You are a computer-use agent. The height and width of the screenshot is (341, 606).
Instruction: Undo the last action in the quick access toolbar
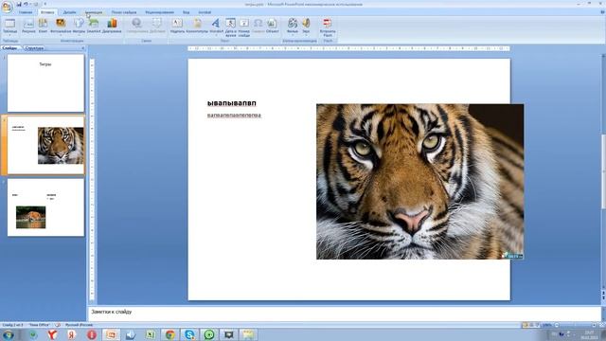click(26, 4)
